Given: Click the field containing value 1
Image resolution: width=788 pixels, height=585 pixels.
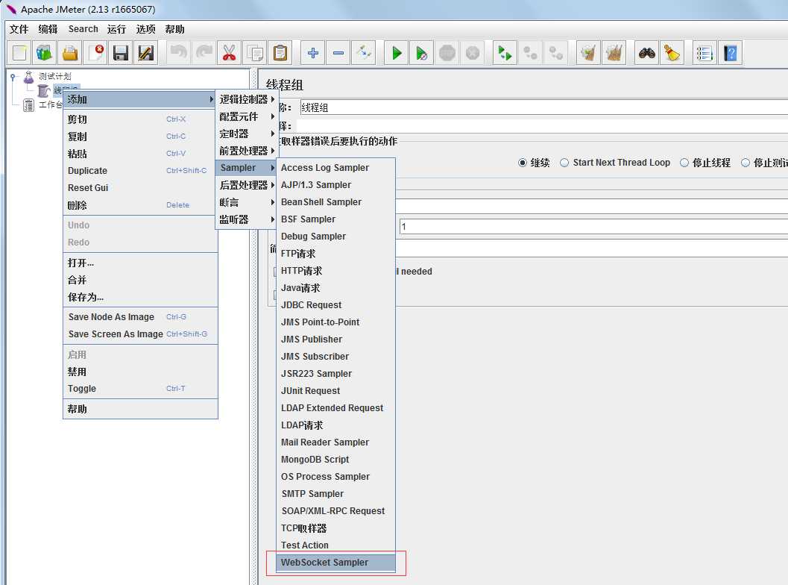Looking at the screenshot, I should coord(593,226).
